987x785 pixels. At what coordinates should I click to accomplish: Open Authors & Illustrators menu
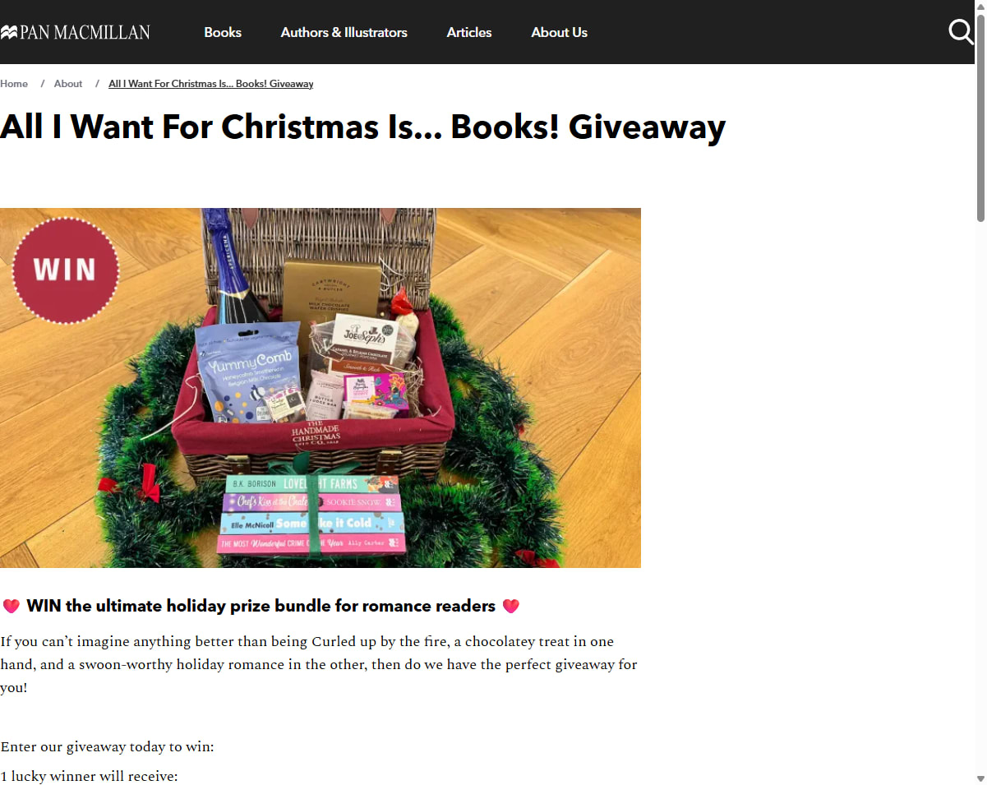point(344,32)
